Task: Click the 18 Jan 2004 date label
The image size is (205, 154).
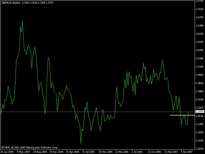Action: 7,152
